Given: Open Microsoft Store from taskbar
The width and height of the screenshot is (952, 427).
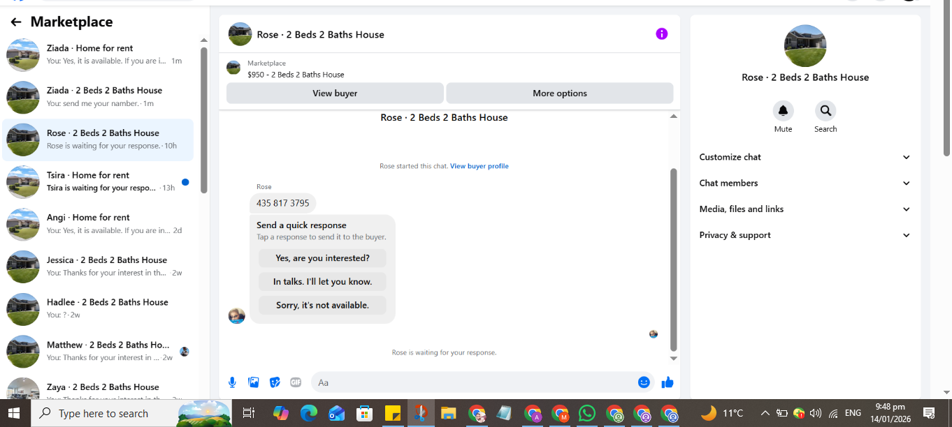Looking at the screenshot, I should 365,413.
